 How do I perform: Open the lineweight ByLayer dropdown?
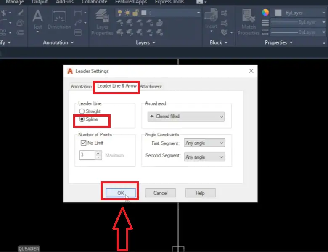298,22
